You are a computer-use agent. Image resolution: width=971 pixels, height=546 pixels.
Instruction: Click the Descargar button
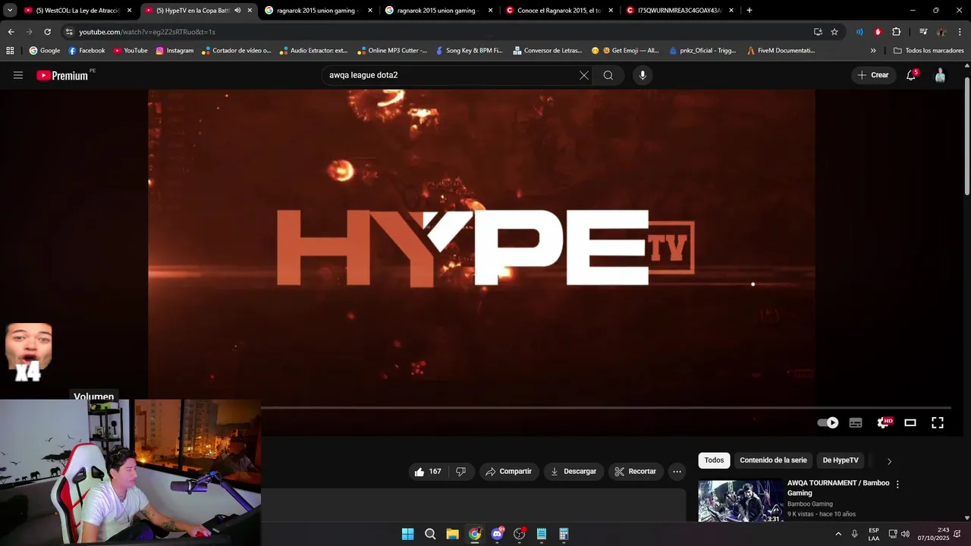[x=574, y=472]
